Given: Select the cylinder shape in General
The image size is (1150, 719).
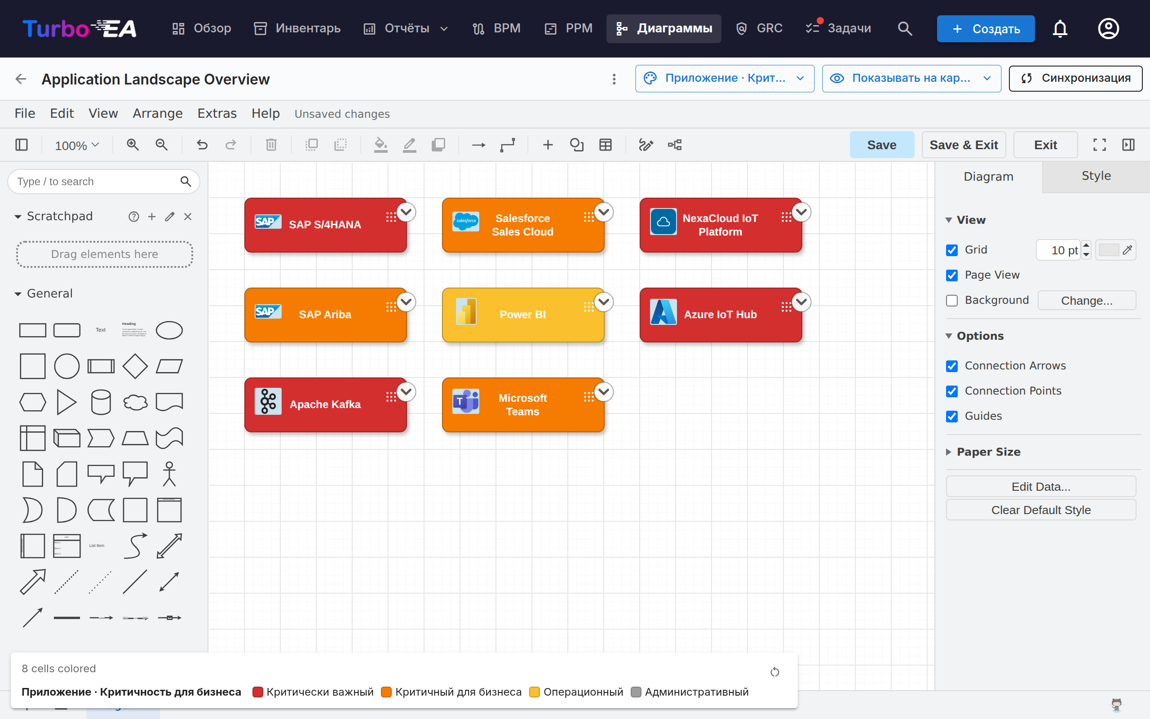Looking at the screenshot, I should click(x=101, y=402).
